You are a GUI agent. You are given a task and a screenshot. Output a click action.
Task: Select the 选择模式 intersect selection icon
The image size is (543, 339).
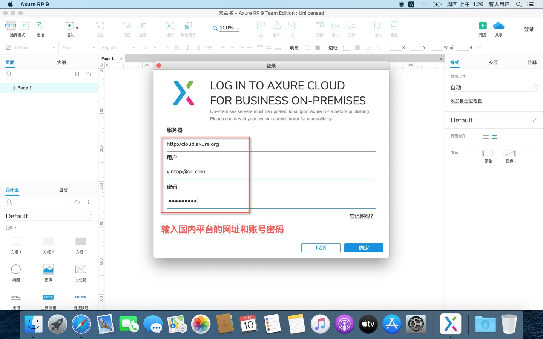click(x=11, y=26)
